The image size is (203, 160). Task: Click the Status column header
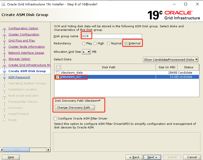click(x=188, y=67)
